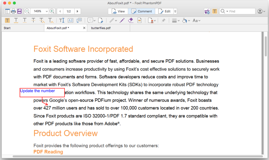Screen dimensions: 269x160
Task: Switch to the View mode tab
Action: [118, 11]
